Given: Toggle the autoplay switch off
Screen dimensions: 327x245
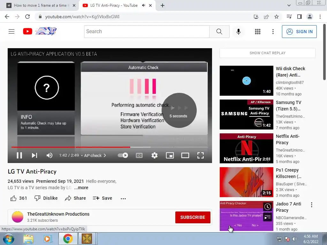Looking at the screenshot, I should [x=123, y=155].
